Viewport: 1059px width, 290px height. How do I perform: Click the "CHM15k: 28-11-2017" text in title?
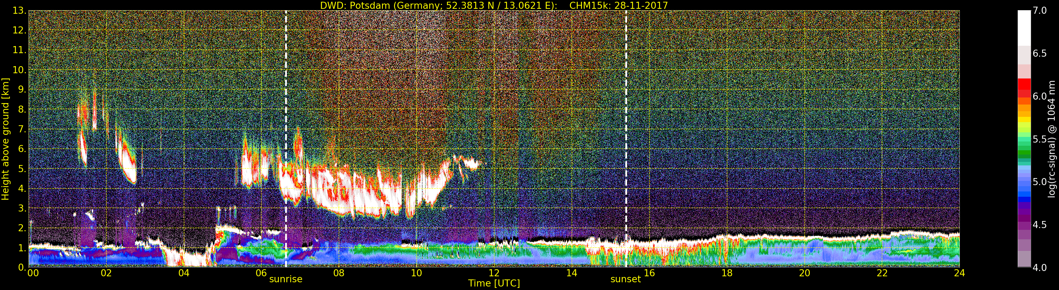click(618, 5)
